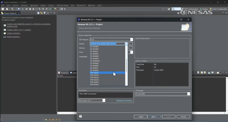Open the toolchain version 13.2.1 dropdown
The image size is (228, 122).
[x=104, y=100]
